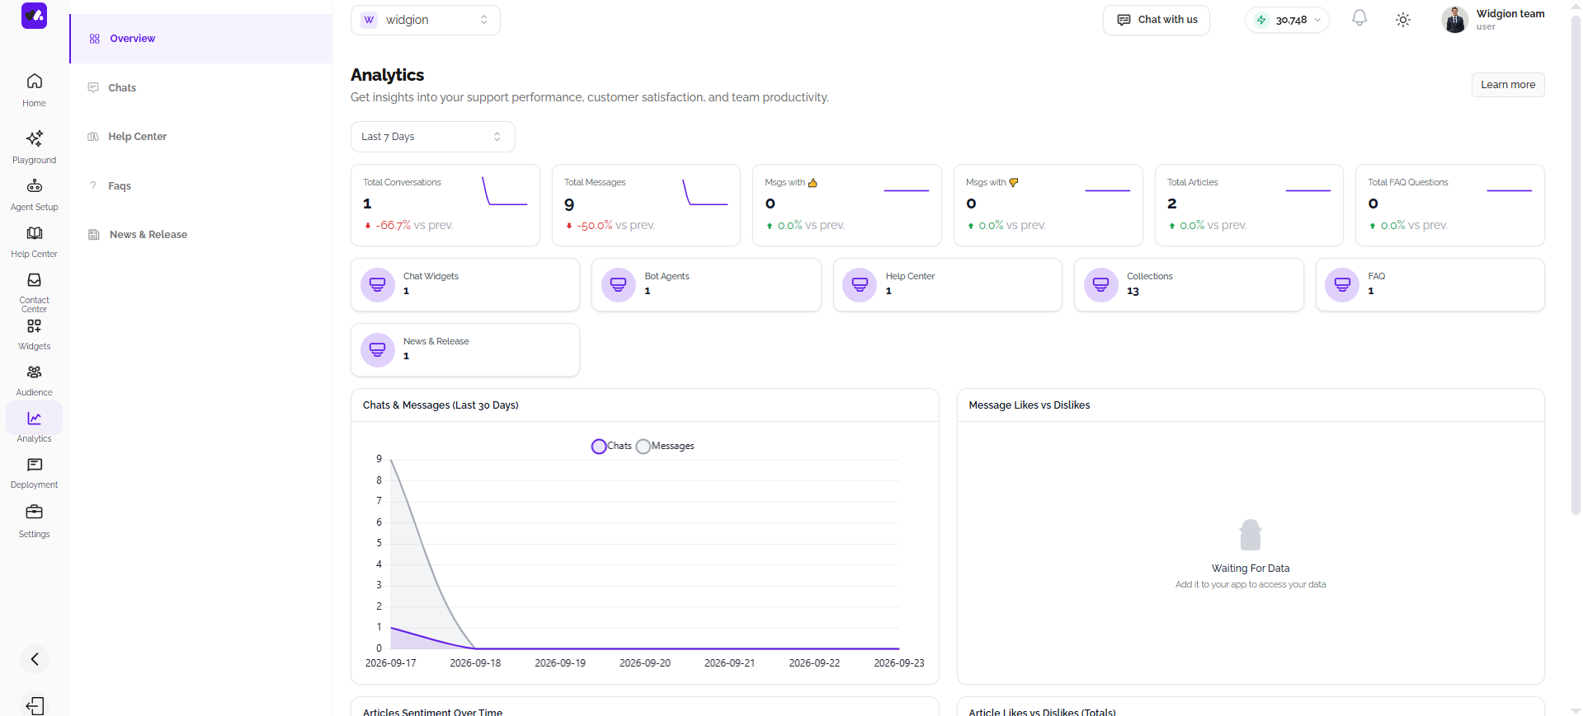
Task: Open the Audience section icon
Action: (34, 372)
